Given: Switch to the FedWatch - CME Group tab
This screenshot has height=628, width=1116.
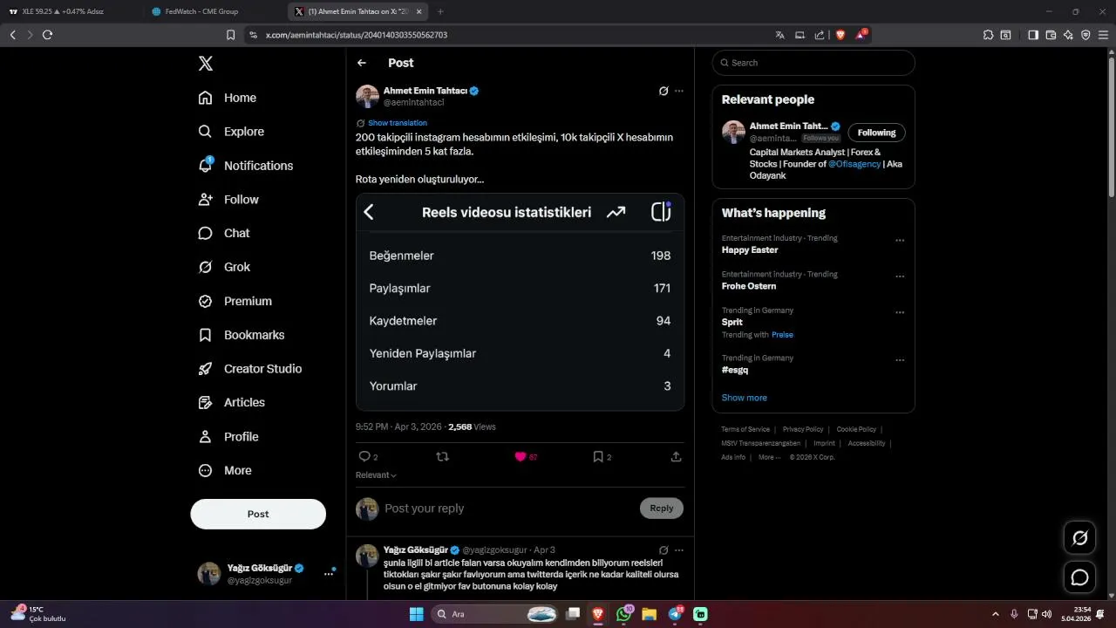Looking at the screenshot, I should (208, 11).
